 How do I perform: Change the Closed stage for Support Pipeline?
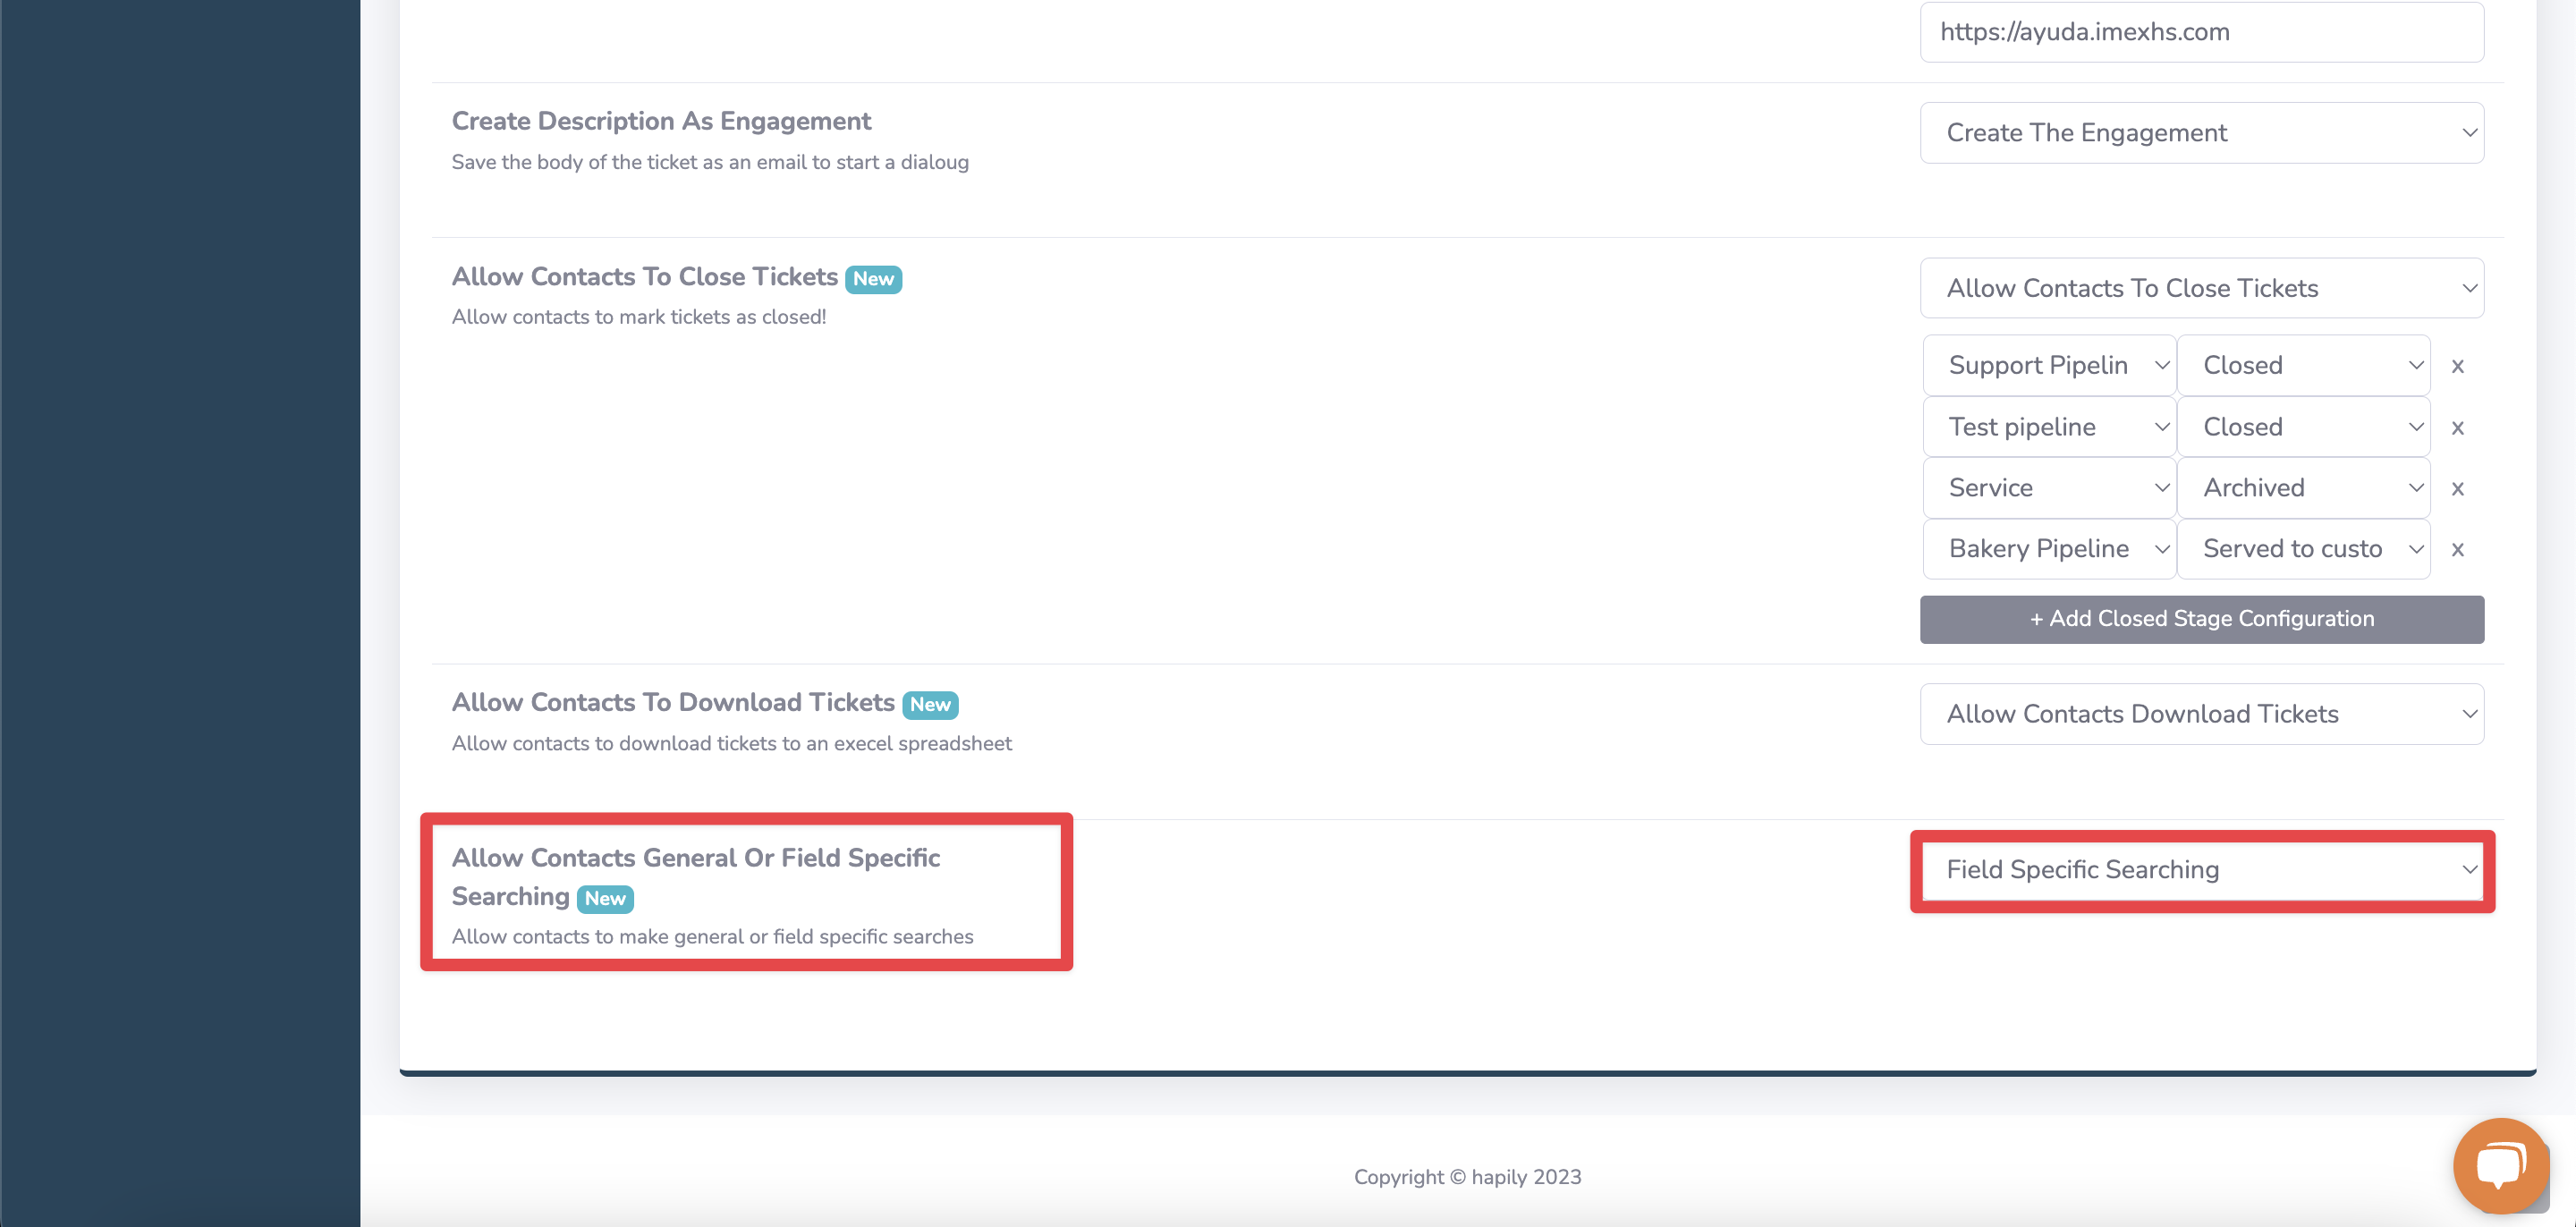(2303, 366)
